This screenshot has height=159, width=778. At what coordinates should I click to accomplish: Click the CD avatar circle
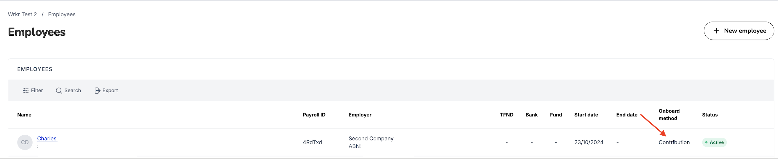[25, 142]
